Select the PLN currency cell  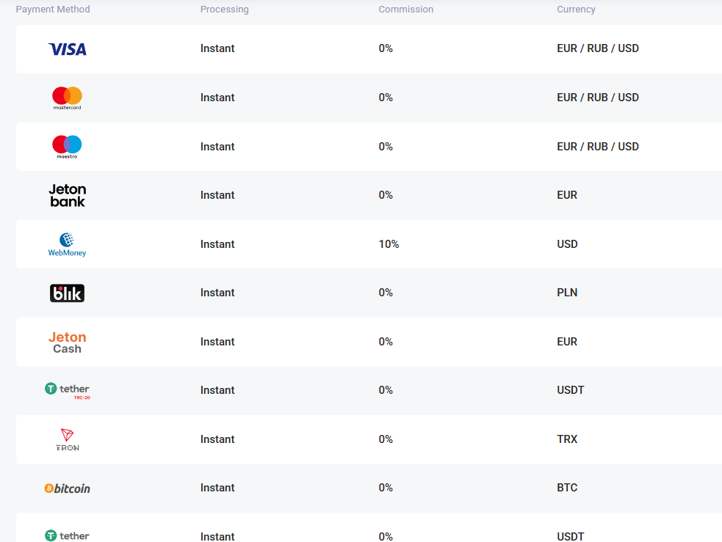pyautogui.click(x=567, y=293)
